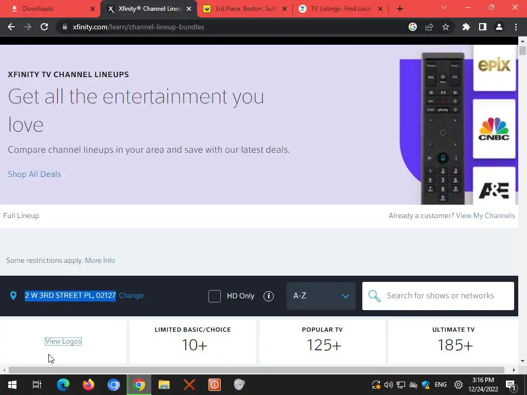The height and width of the screenshot is (395, 527).
Task: Open a new browser tab
Action: pos(399,9)
